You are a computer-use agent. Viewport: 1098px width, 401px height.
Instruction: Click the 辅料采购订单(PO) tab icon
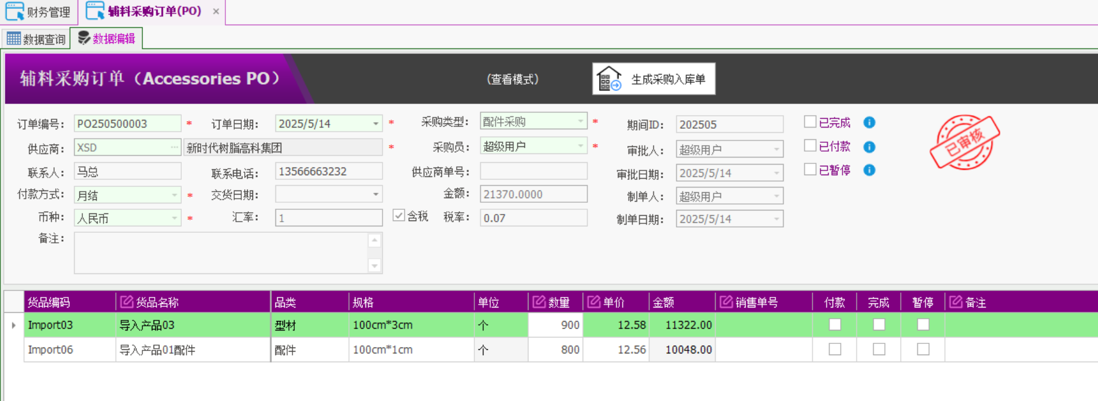point(95,11)
